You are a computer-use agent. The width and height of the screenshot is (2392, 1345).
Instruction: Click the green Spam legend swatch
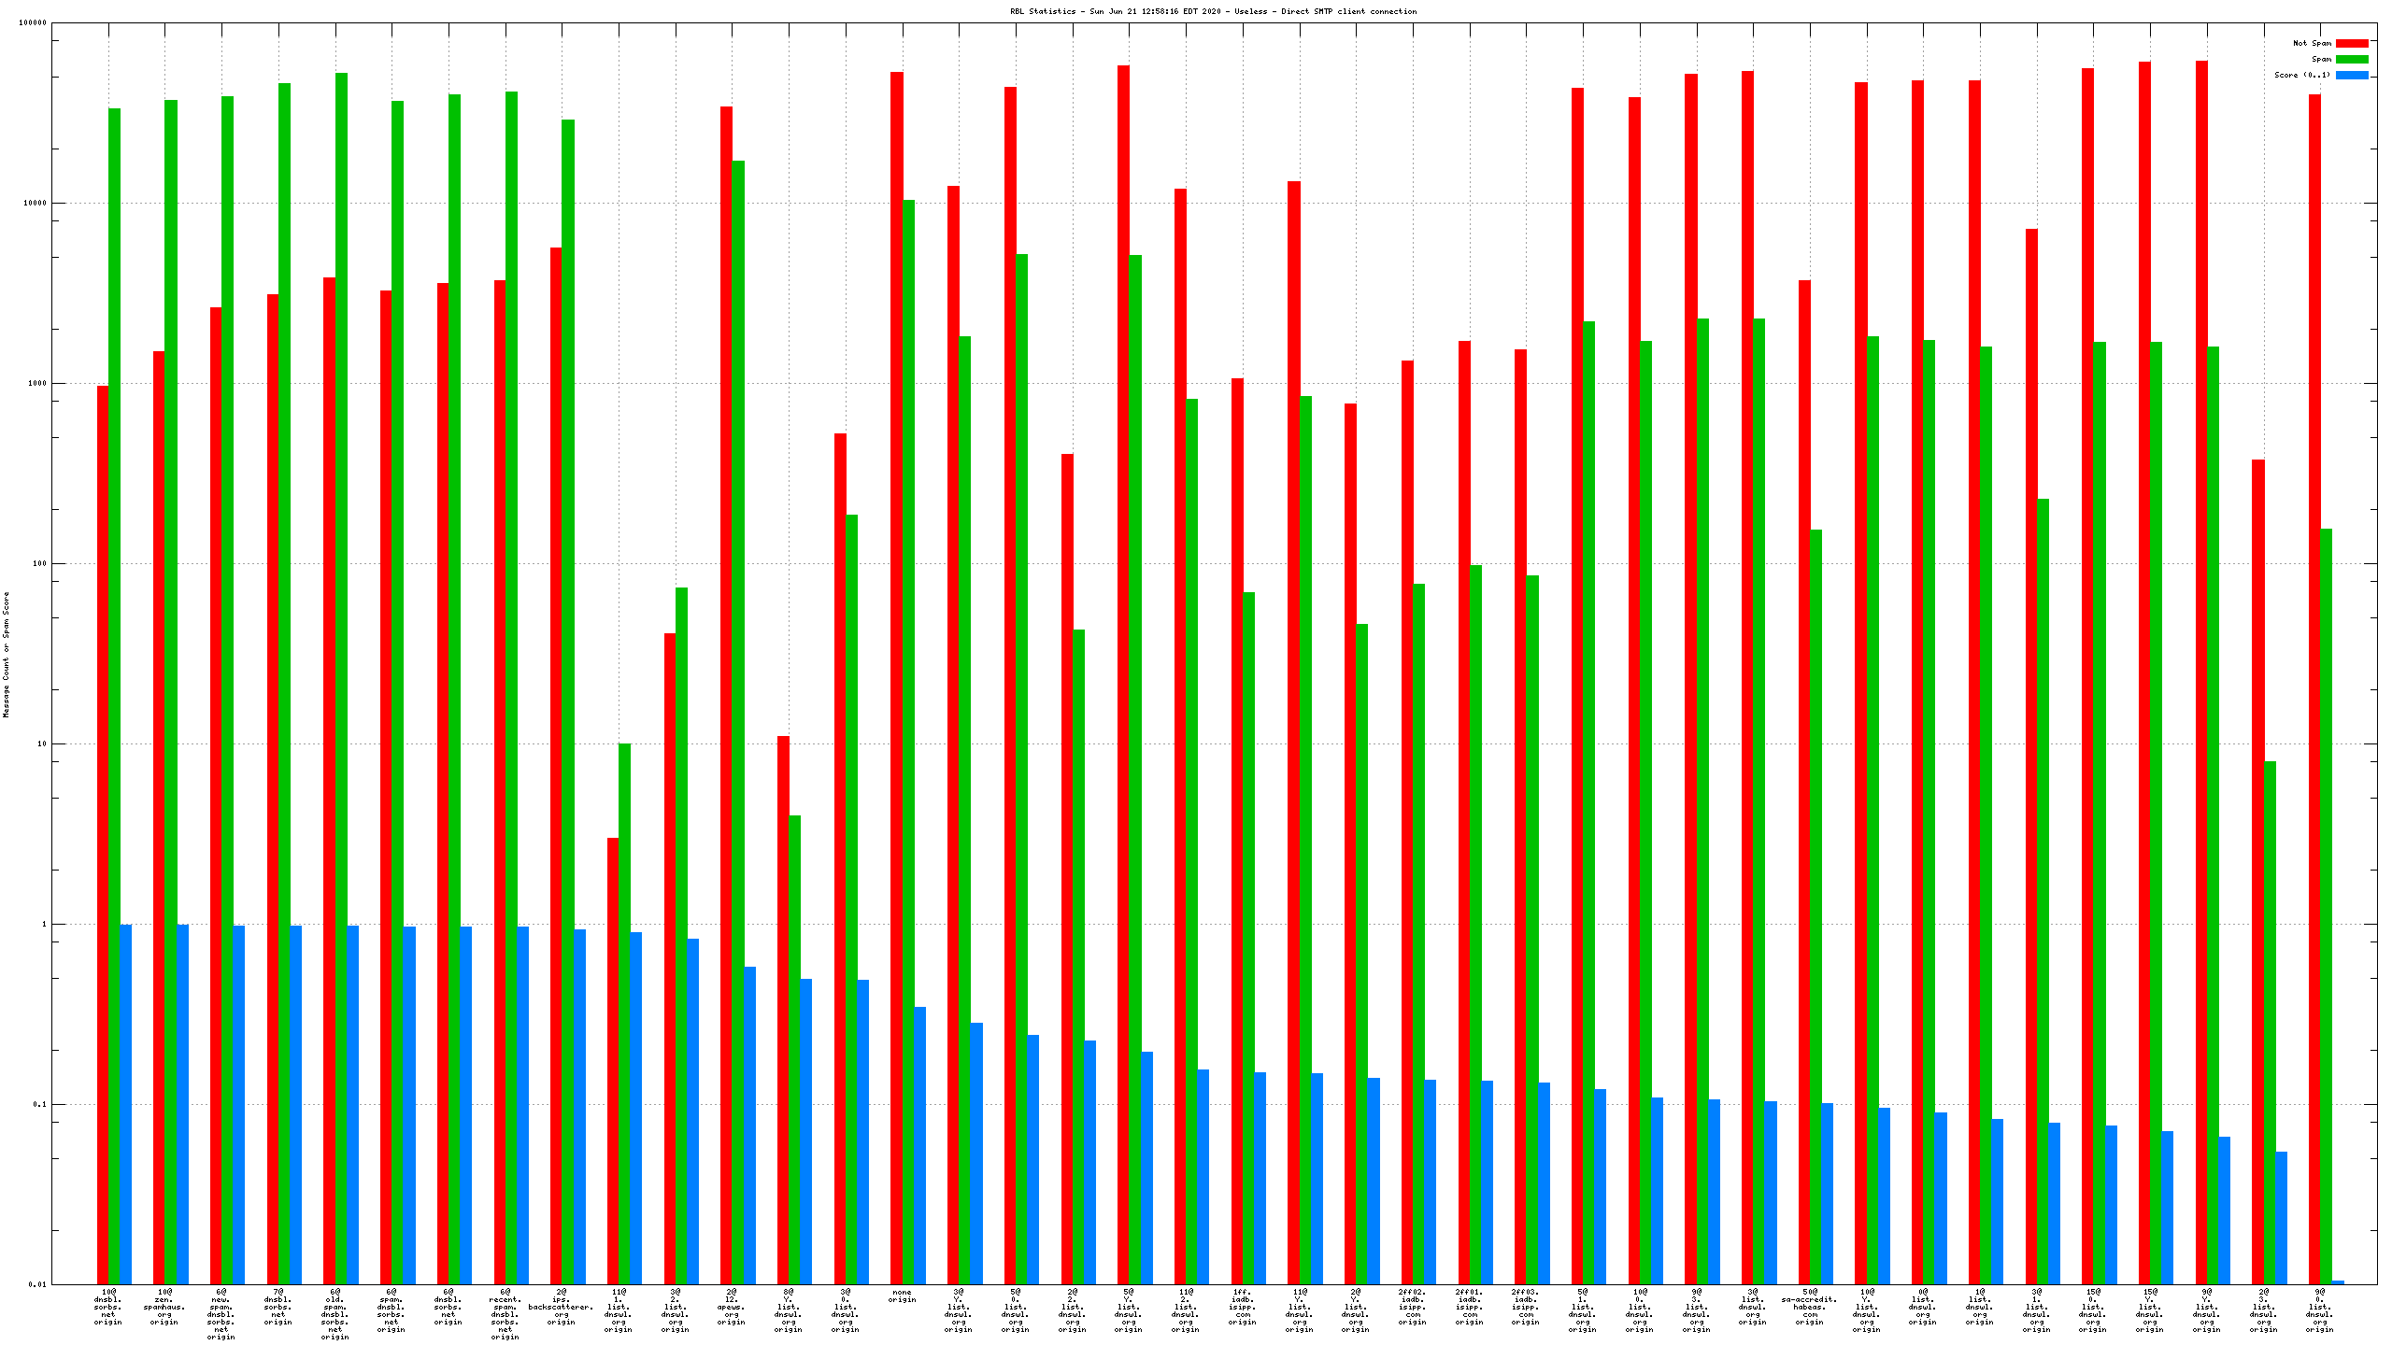(x=2352, y=59)
